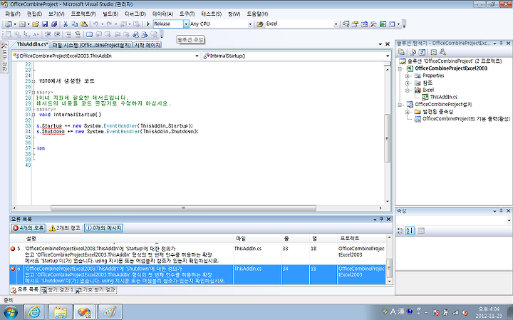Pin the error list panel
Viewport: 513px width, 320px height.
[x=381, y=220]
